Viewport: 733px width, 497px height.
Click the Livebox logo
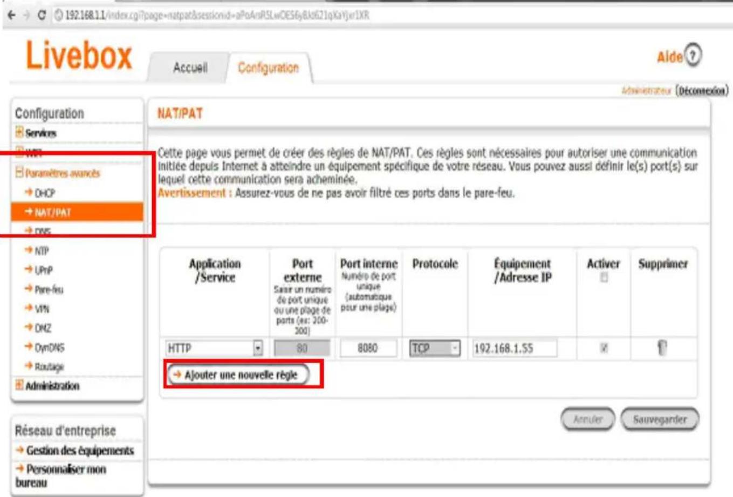click(79, 55)
